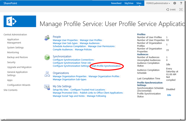This screenshot has height=121, width=186.
Task: Click the Number of User Properties value 93
Action: point(167,40)
